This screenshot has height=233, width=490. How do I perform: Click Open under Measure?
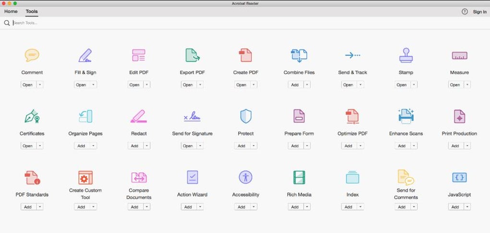pyautogui.click(x=455, y=85)
